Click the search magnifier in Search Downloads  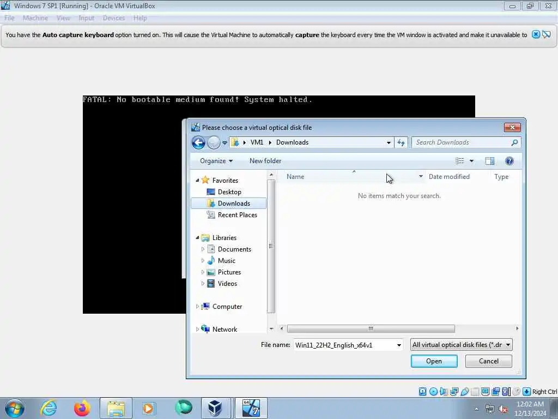[514, 142]
